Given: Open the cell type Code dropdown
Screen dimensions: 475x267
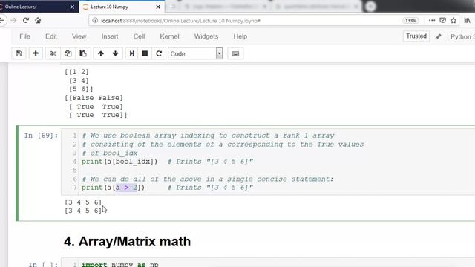Looking at the screenshot, I should point(195,53).
